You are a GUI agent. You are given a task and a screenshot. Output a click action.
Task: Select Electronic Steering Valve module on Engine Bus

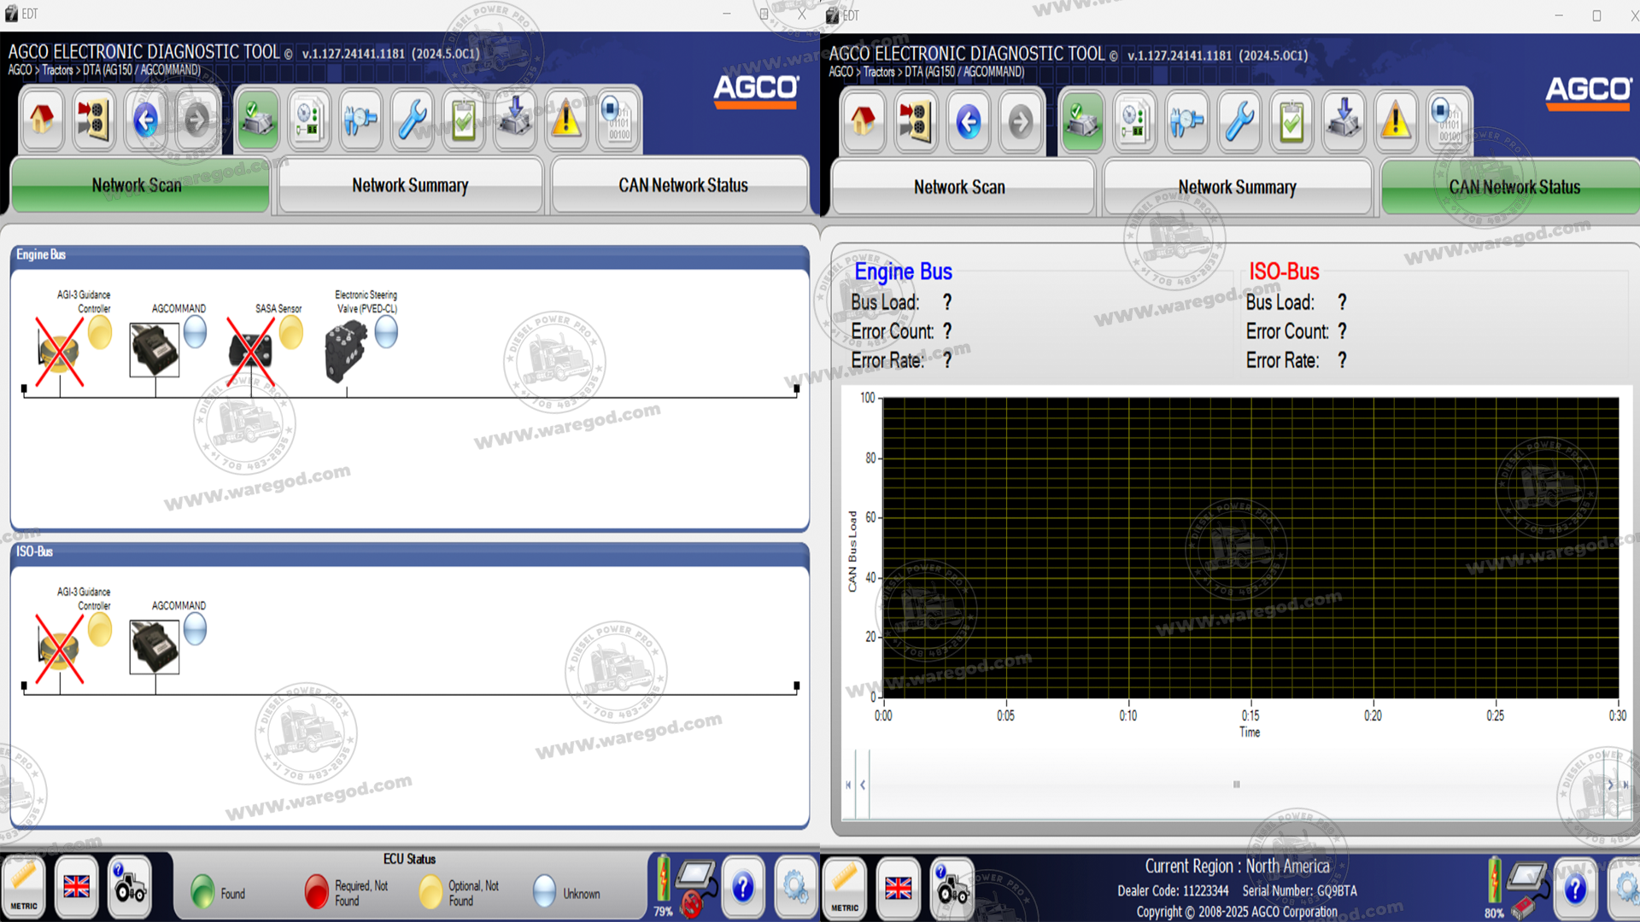(346, 352)
